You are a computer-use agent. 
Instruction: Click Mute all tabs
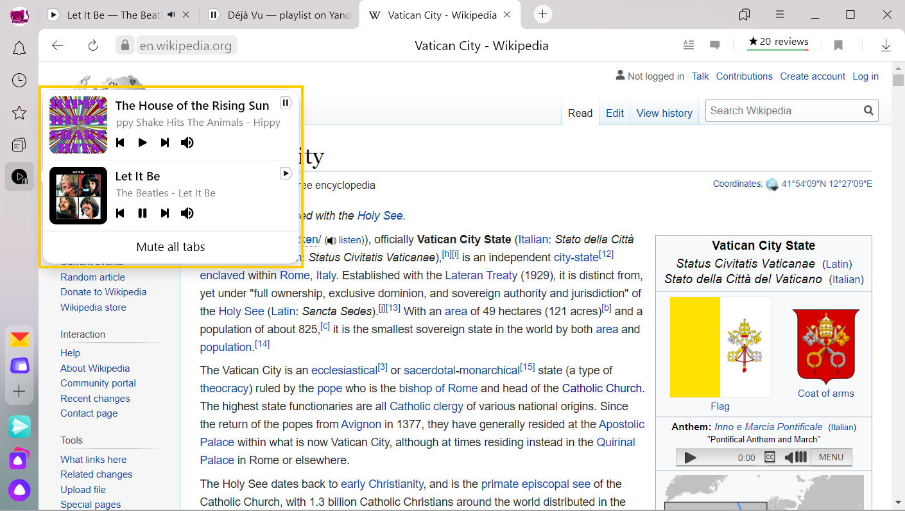pyautogui.click(x=171, y=247)
